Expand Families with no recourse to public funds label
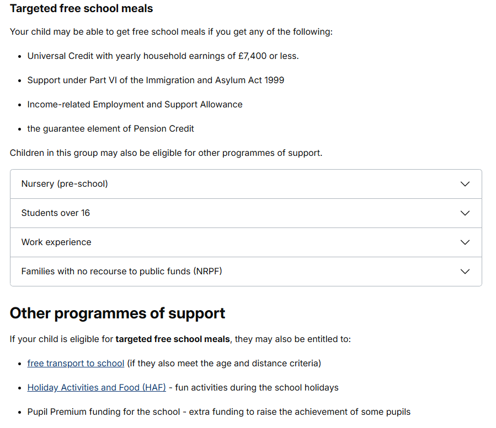The image size is (496, 428). point(121,272)
